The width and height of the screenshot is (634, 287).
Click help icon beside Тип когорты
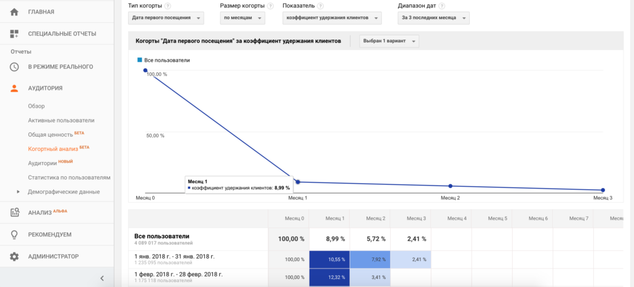coord(168,6)
